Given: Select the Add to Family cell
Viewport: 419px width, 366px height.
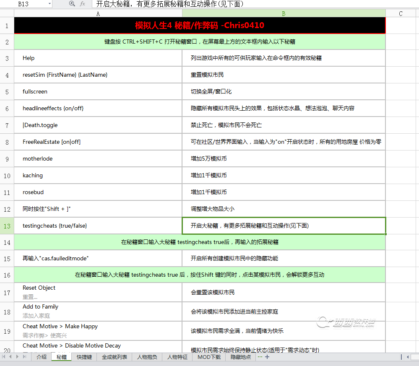Looking at the screenshot, I should click(98, 311).
